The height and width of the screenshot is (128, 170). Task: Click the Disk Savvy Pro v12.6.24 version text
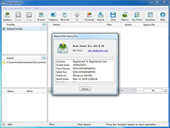coord(88,46)
